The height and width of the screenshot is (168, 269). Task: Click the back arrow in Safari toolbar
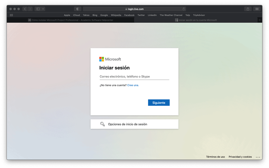coord(25,9)
